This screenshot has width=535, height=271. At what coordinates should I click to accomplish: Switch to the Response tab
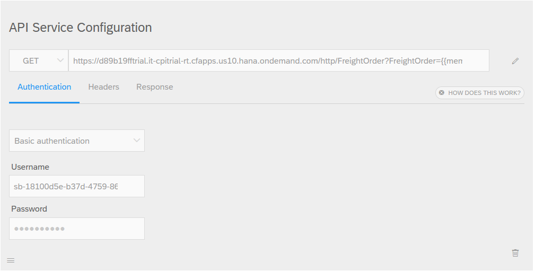[155, 87]
